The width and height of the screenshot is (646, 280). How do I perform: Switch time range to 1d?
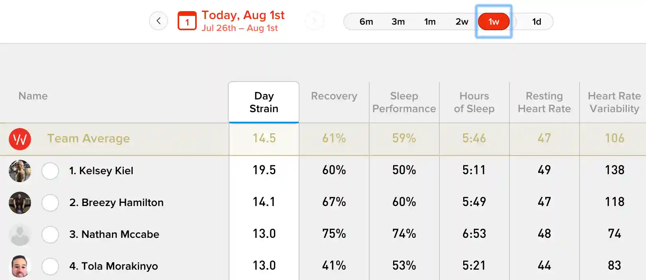pyautogui.click(x=536, y=21)
